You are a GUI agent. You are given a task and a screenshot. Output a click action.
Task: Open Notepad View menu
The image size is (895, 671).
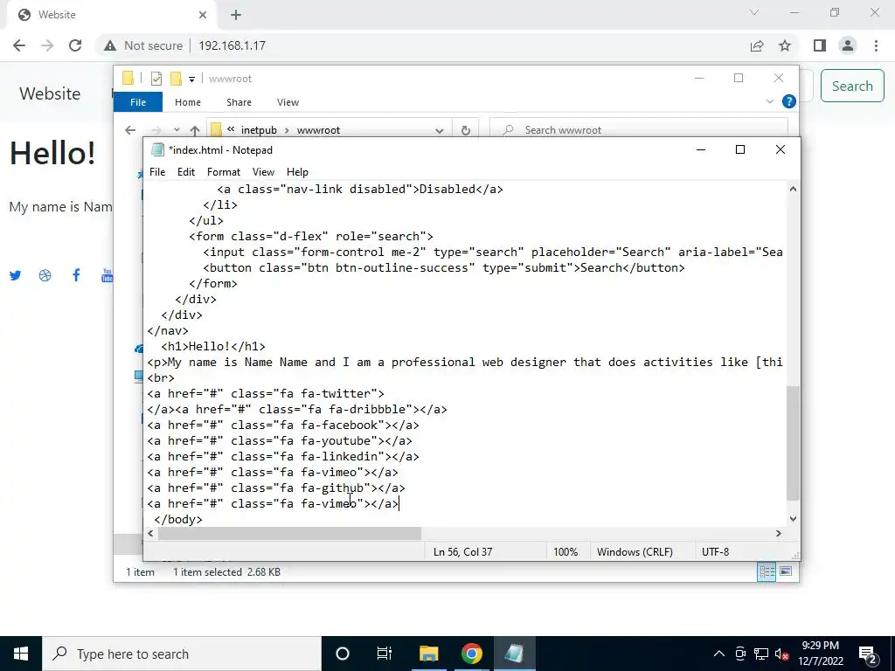[263, 172]
